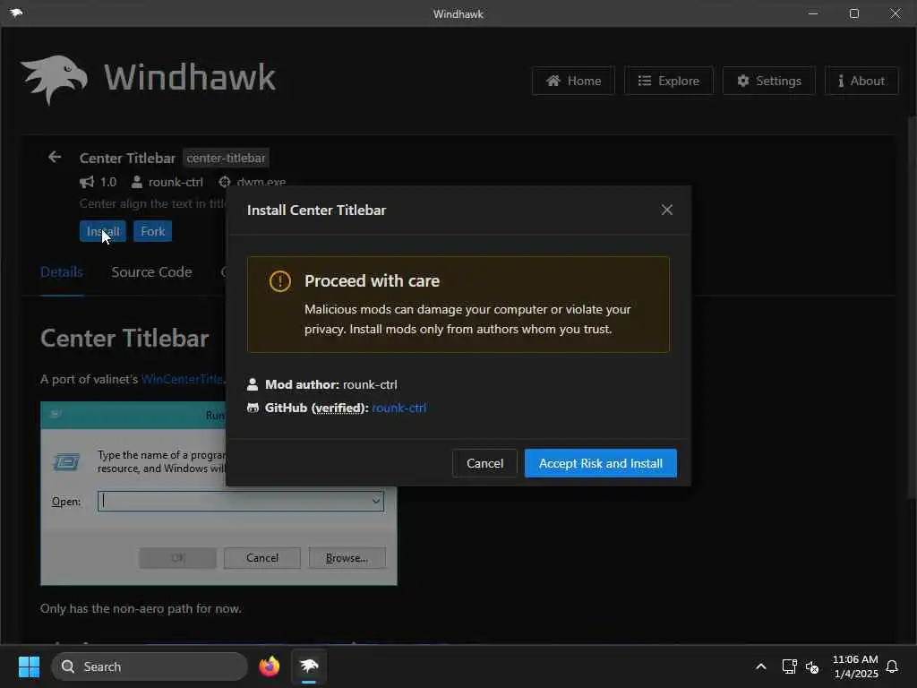Click the muted volume tray icon
Screen dimensions: 917x688
(x=811, y=666)
